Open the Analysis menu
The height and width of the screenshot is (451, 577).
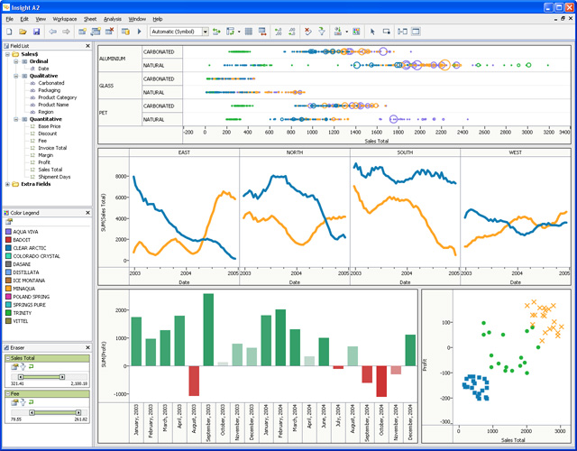click(112, 18)
